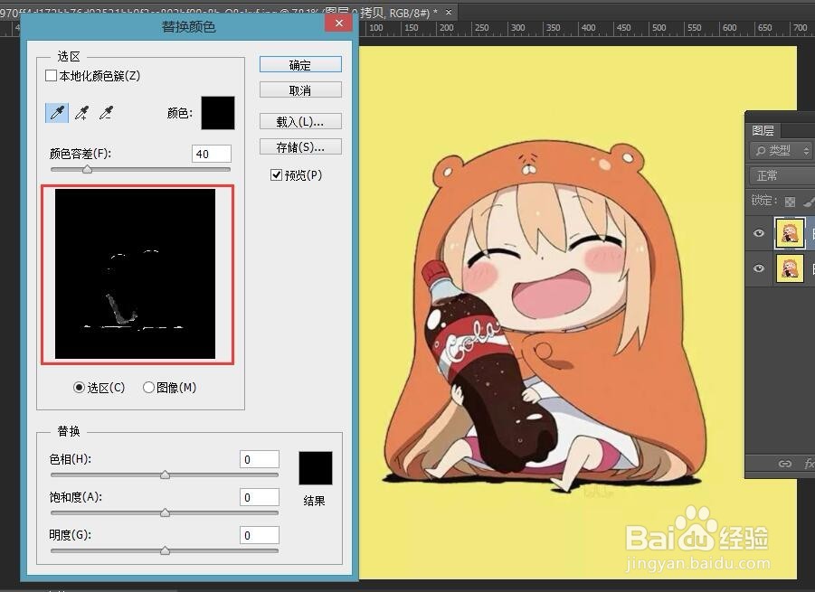Click the 取消 button
This screenshot has width=815, height=592.
point(300,89)
